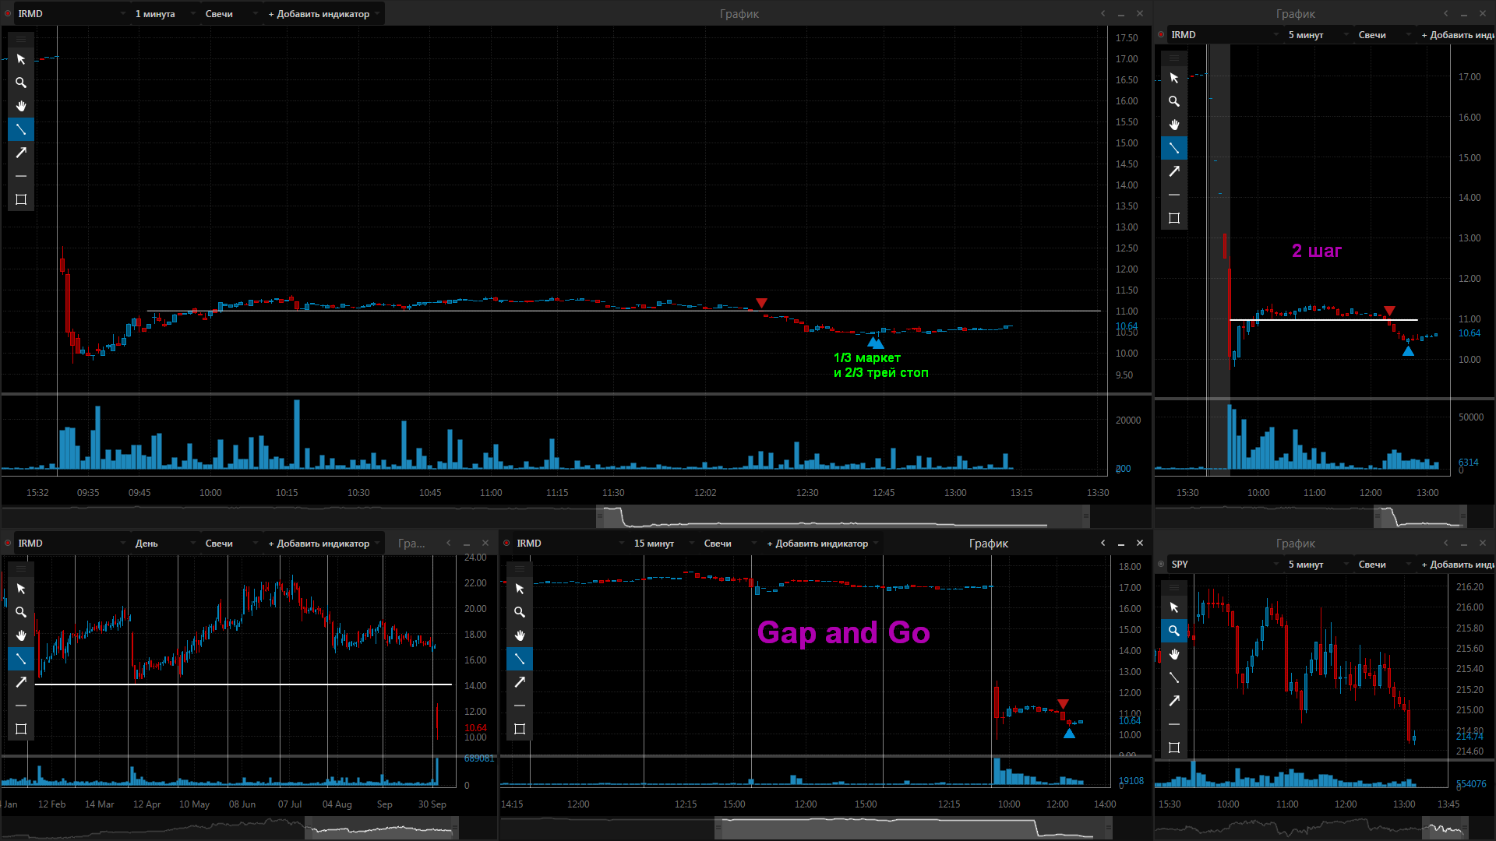This screenshot has height=841, width=1496.
Task: Select the zoom magnifier tool in 5-minute IRMD chart
Action: (1174, 101)
